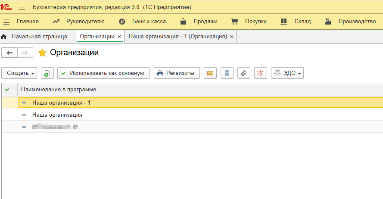Go forward with the right arrow button
383x199 pixels.
(25, 53)
